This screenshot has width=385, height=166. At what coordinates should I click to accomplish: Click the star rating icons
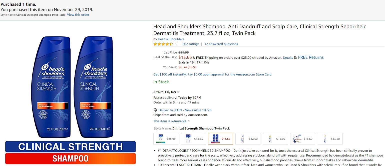click(163, 44)
